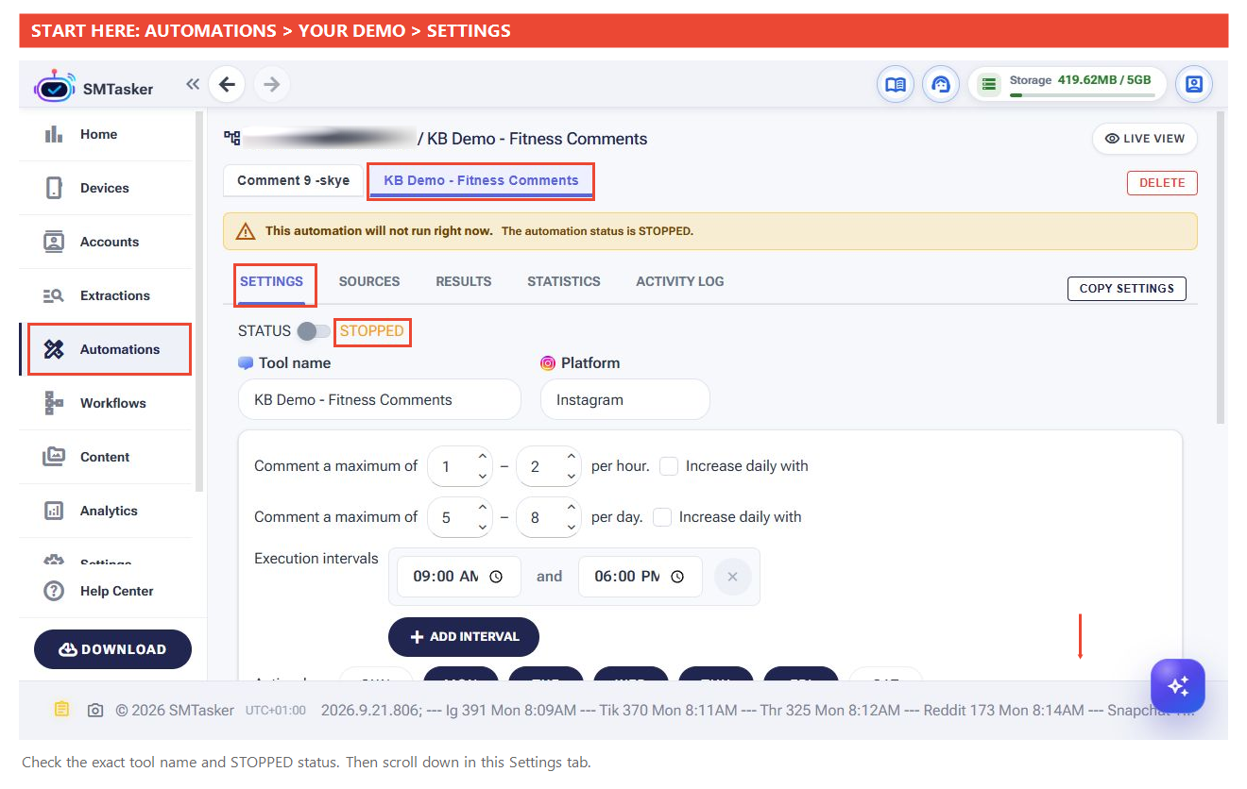Image resolution: width=1247 pixels, height=789 pixels.
Task: Click the 06:00 PM end time field
Action: click(641, 577)
